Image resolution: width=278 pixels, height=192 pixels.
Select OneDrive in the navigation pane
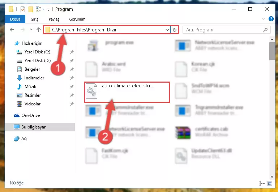click(30, 115)
